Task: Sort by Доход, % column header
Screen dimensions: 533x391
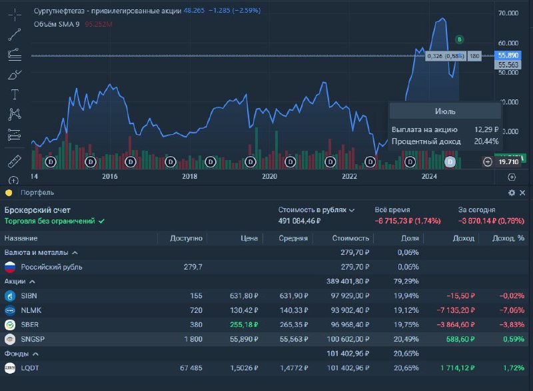Action: 508,238
